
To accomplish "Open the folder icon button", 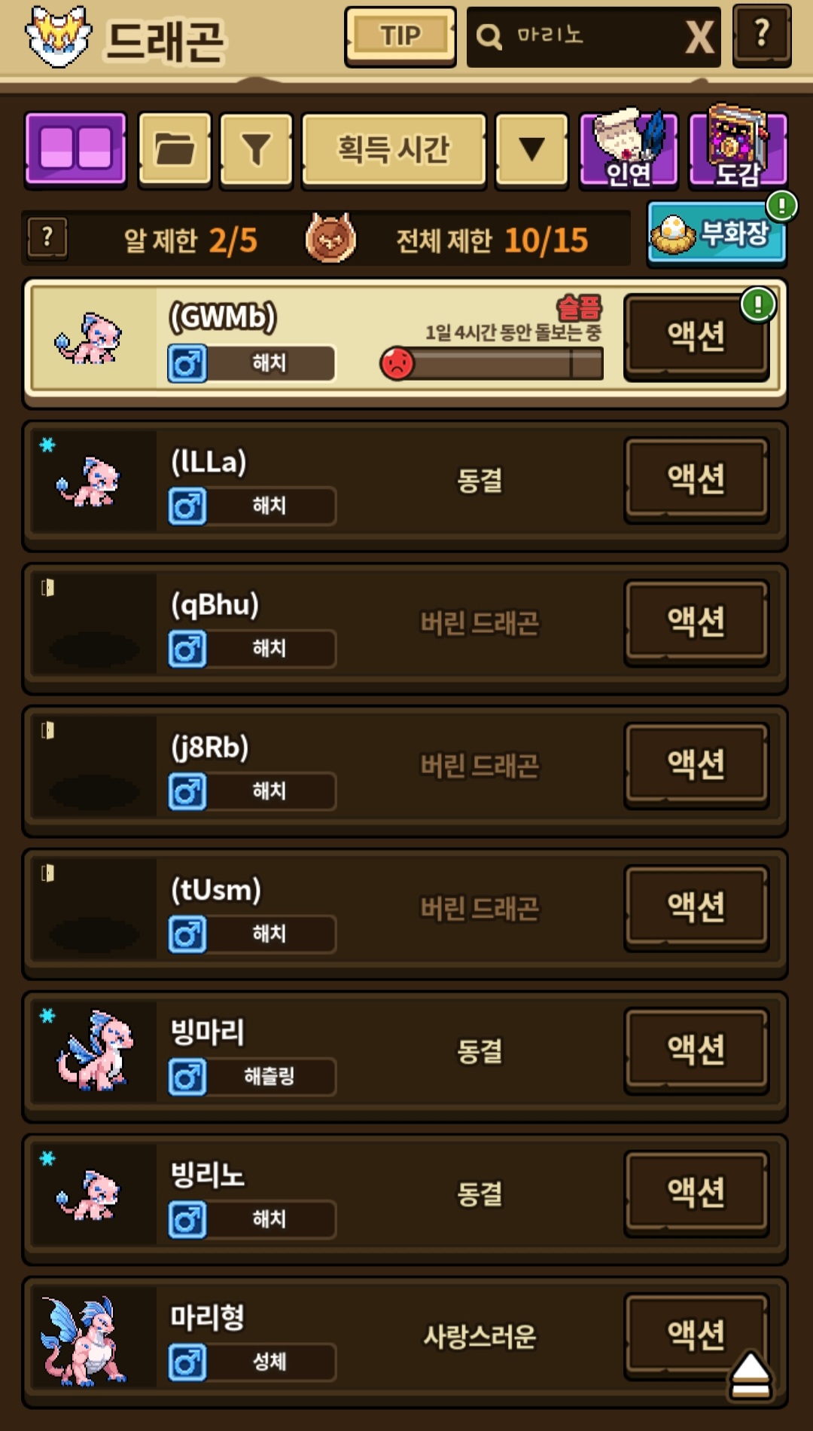I will [x=175, y=148].
